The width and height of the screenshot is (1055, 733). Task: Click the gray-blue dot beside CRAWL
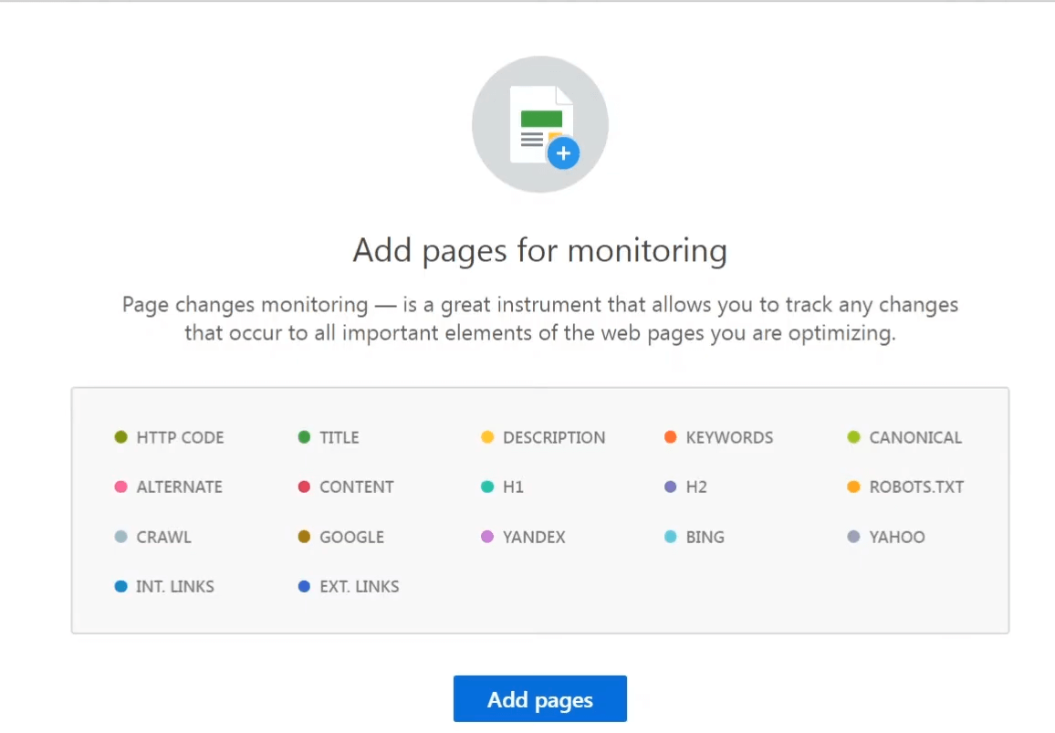[121, 537]
